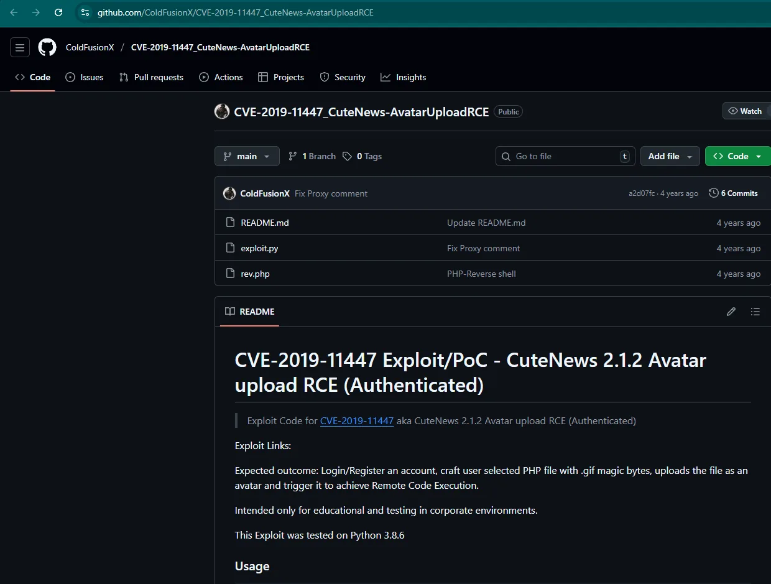Click the browser back arrow
The height and width of the screenshot is (584, 771).
[14, 12]
